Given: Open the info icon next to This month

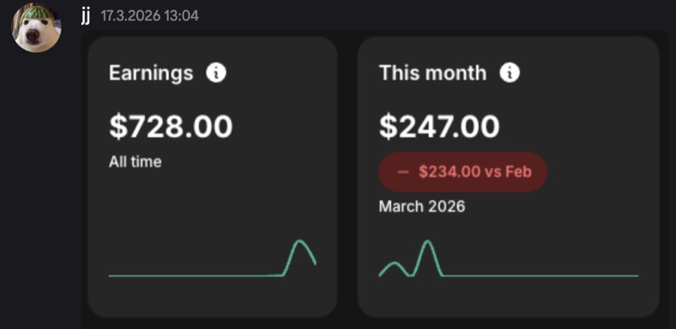Looking at the screenshot, I should [x=509, y=73].
